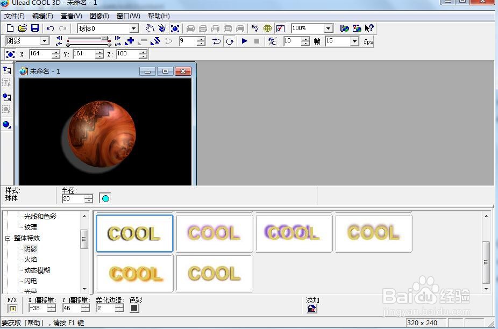Click the cyan sphere shape swatch
Viewport: 498px width, 329px height.
pyautogui.click(x=105, y=198)
